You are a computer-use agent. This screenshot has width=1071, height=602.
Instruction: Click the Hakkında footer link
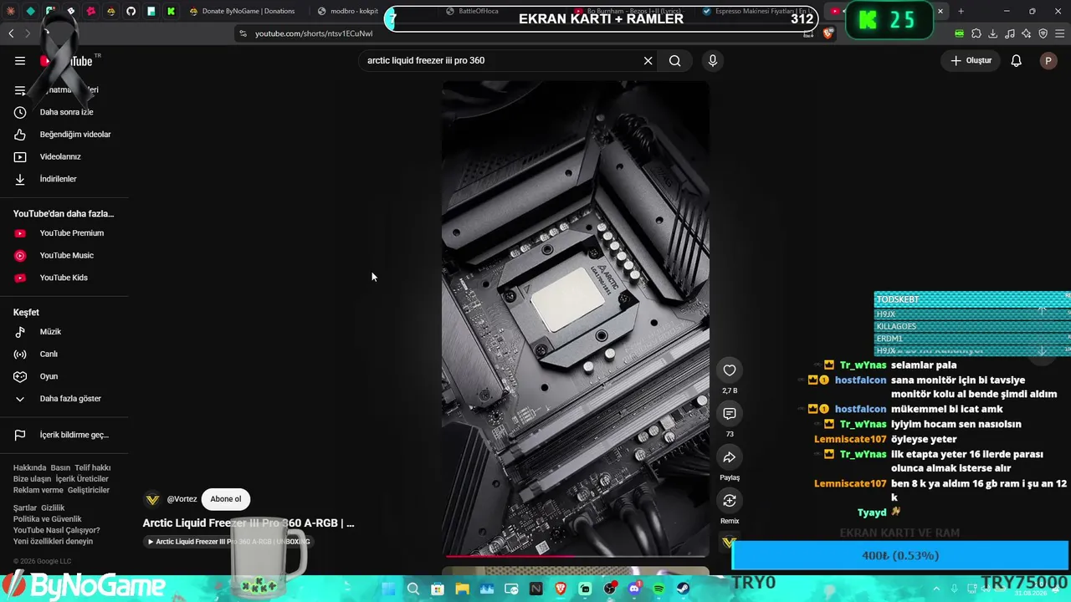[29, 468]
